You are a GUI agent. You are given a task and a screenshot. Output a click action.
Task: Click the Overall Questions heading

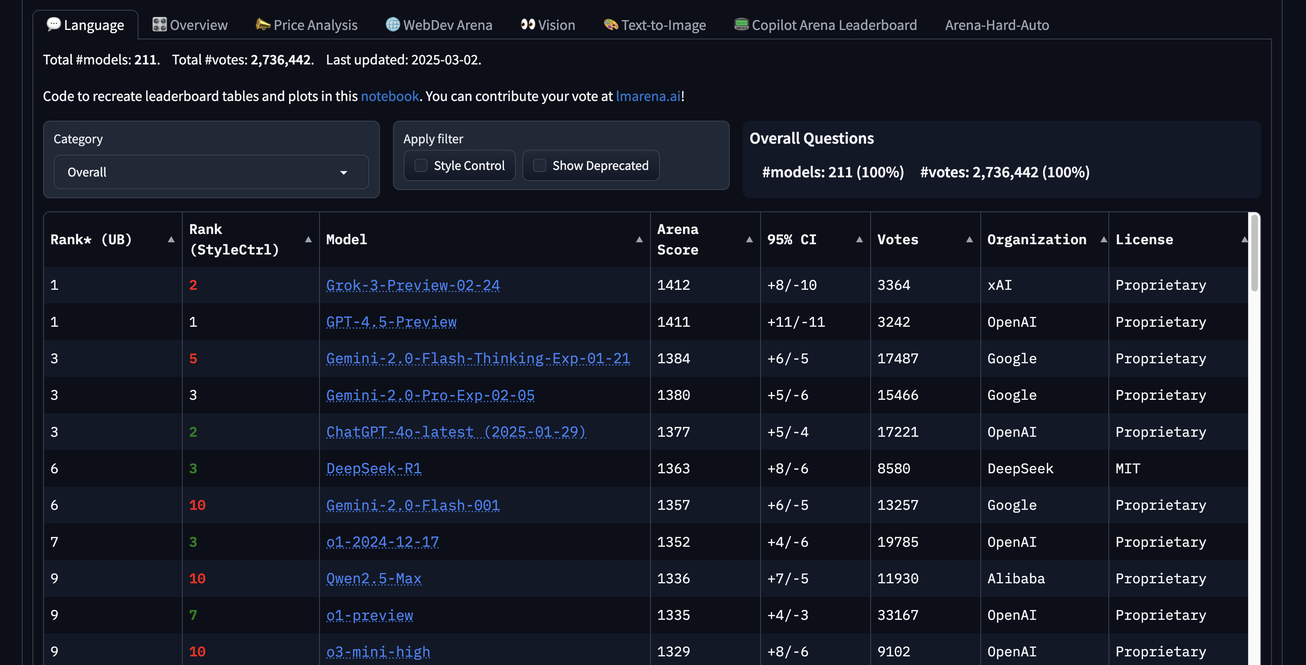click(x=811, y=138)
